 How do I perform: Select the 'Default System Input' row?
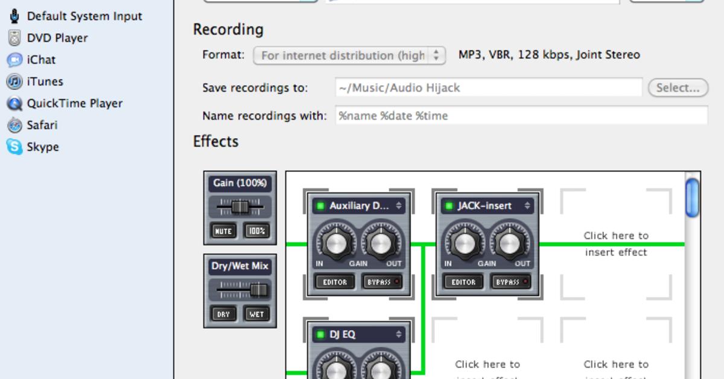(87, 16)
